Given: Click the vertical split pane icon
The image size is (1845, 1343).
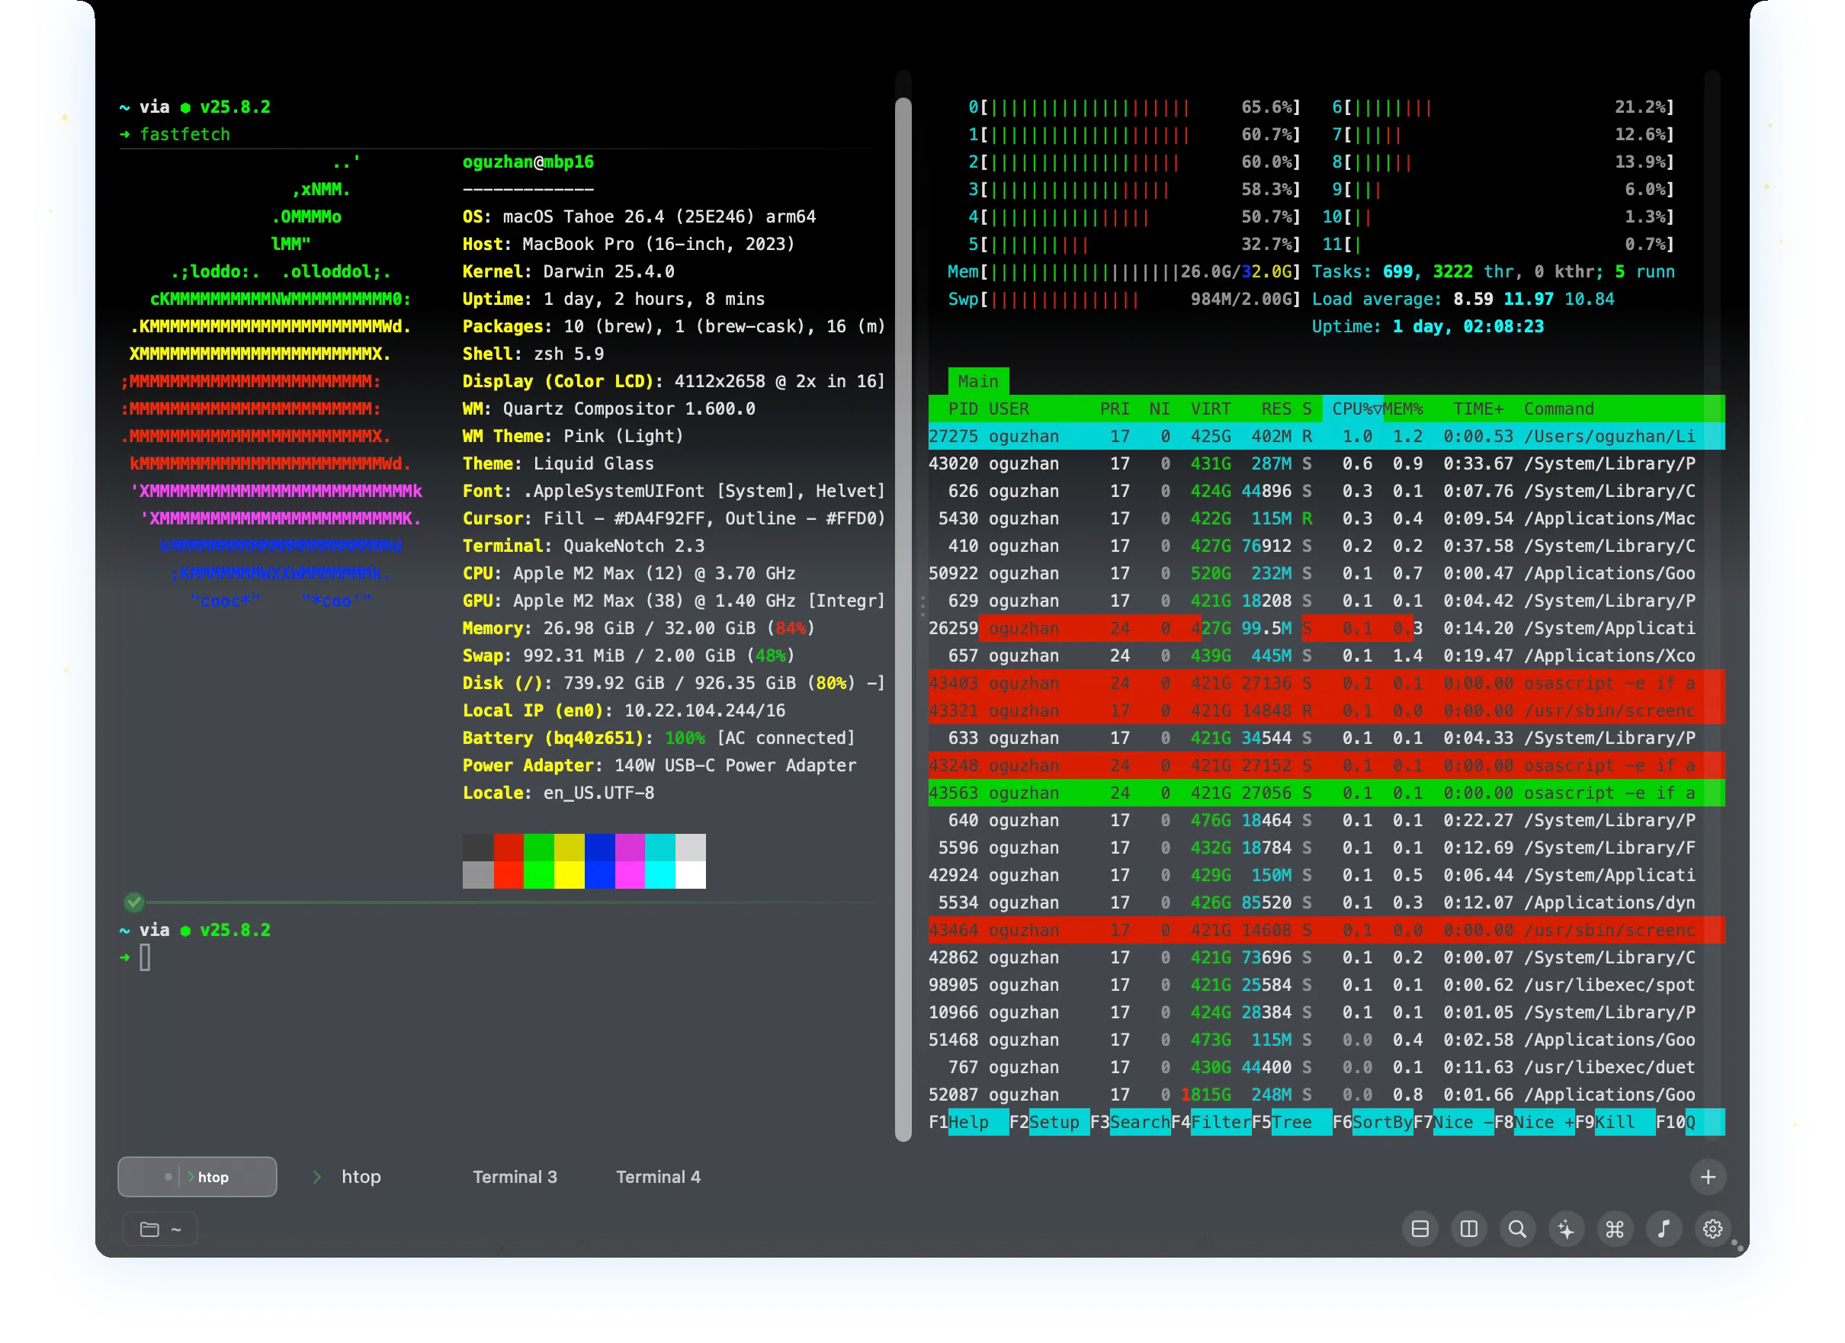Looking at the screenshot, I should pyautogui.click(x=1468, y=1229).
